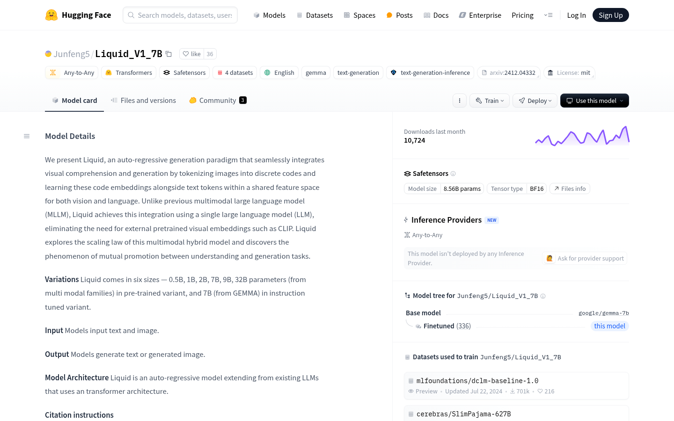674x421 pixels.
Task: Open mlfoundations/dclm-baseline-1.0 dataset card
Action: tap(516, 385)
